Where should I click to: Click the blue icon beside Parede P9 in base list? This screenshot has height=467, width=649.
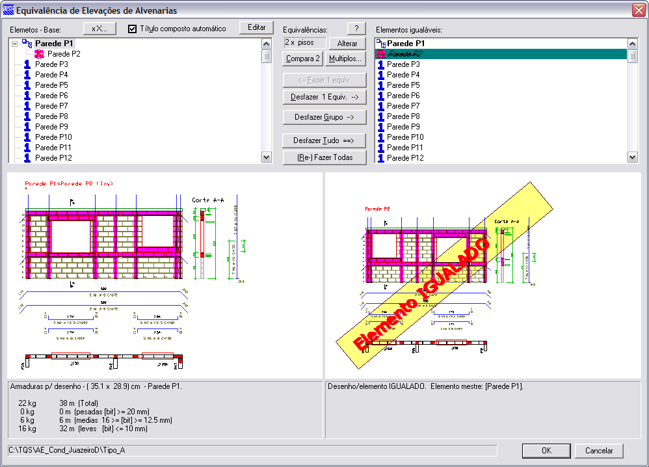tap(27, 127)
